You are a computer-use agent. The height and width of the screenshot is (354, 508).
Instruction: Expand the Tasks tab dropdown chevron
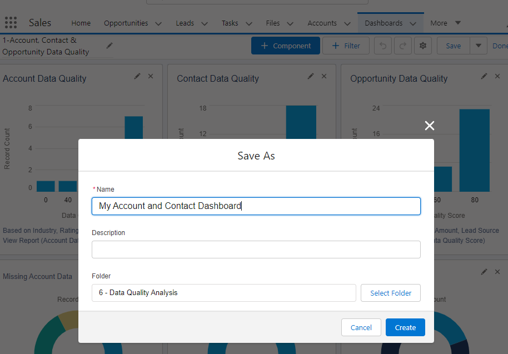(249, 23)
